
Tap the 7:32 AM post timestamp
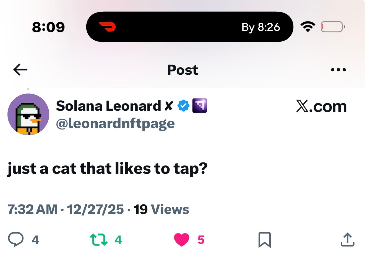(32, 209)
